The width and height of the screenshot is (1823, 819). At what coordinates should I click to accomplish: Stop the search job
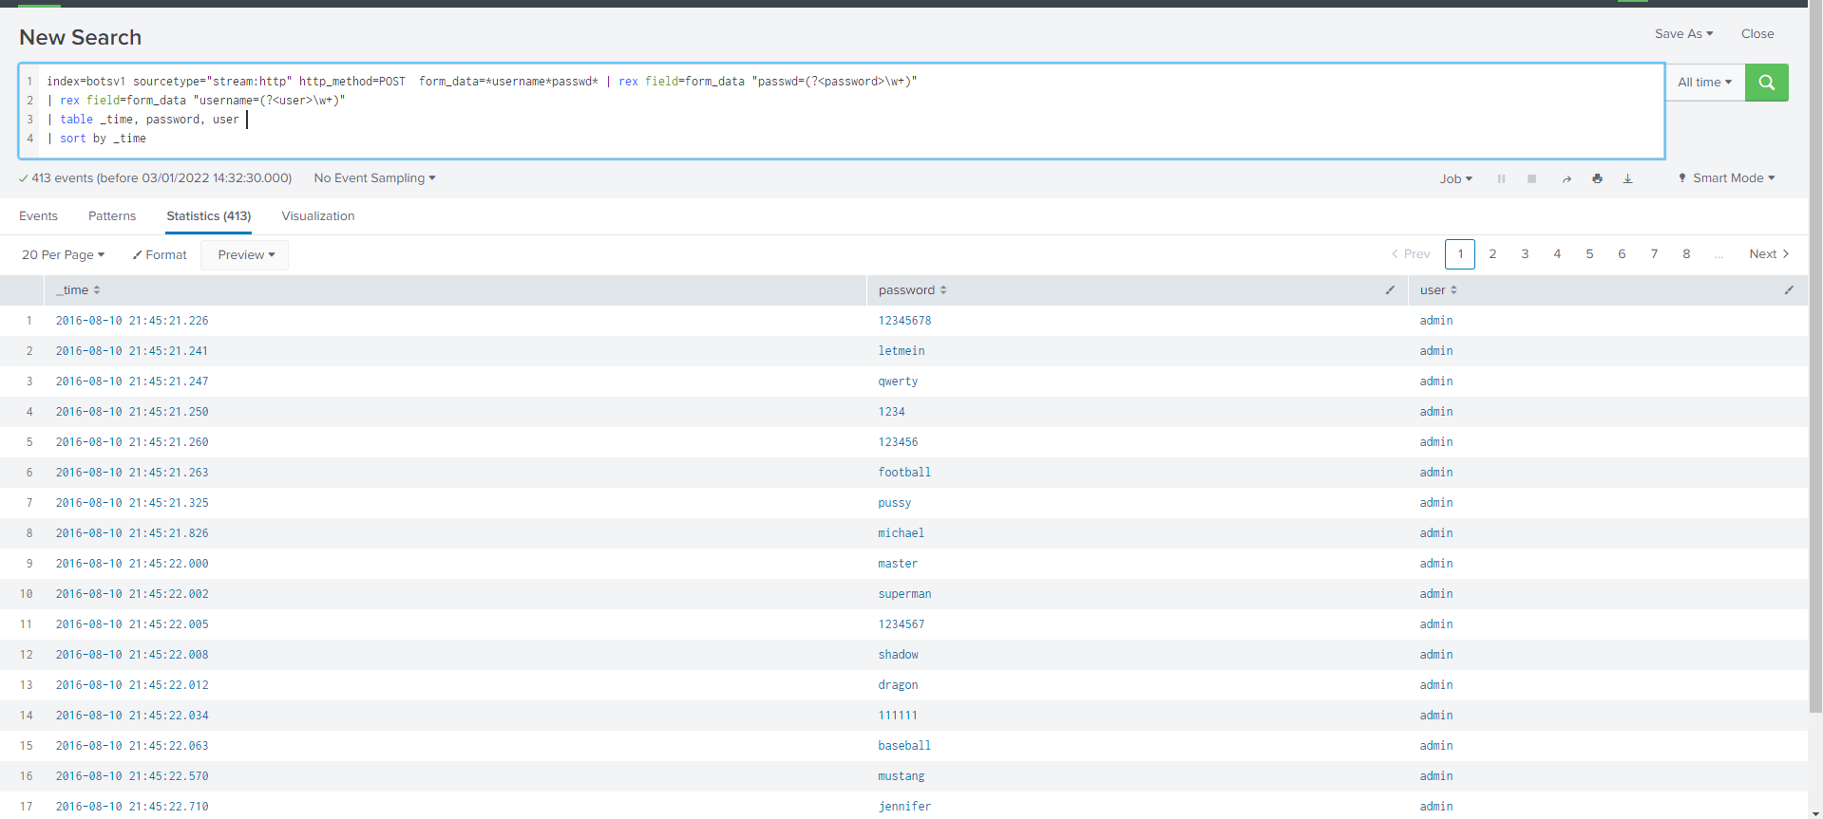pyautogui.click(x=1531, y=178)
